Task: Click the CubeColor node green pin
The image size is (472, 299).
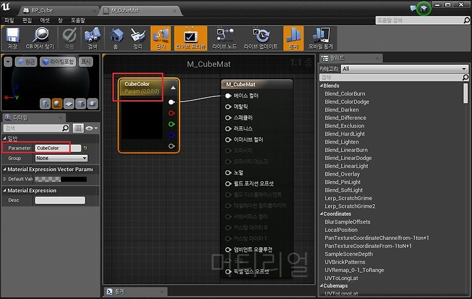Action: tap(171, 124)
